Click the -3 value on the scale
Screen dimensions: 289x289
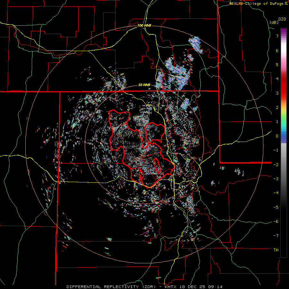[x=276, y=179]
